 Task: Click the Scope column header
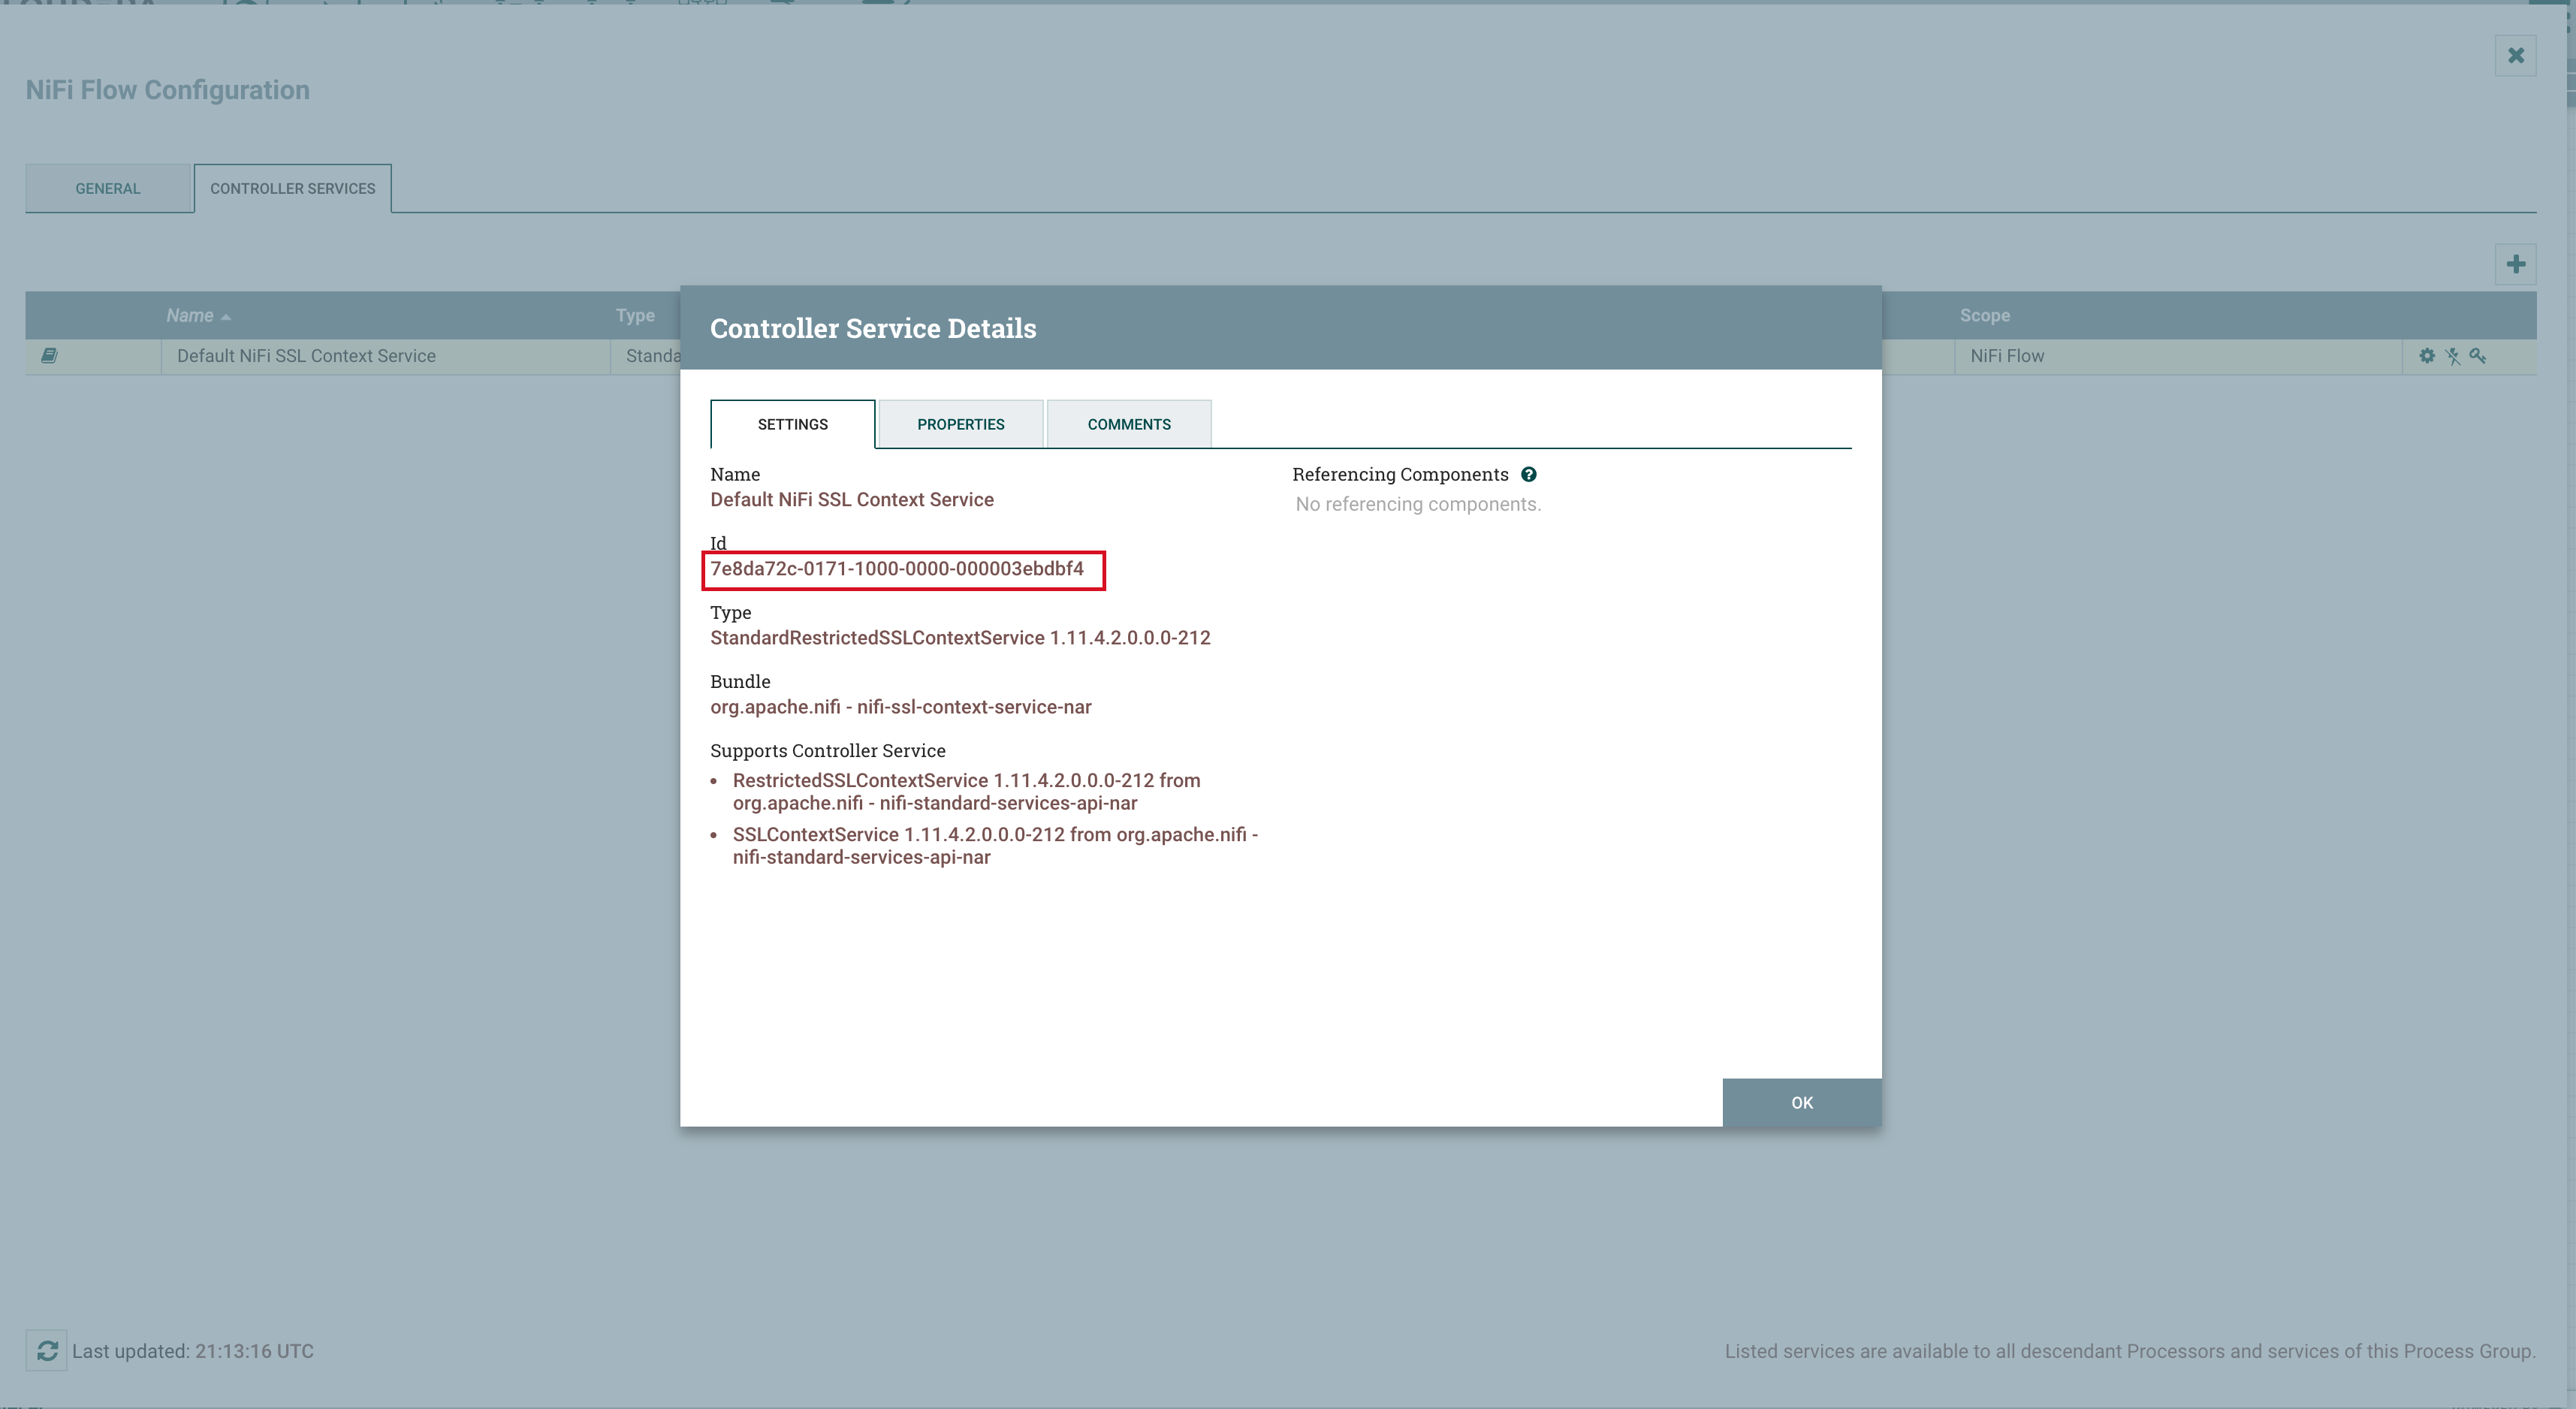point(1985,316)
